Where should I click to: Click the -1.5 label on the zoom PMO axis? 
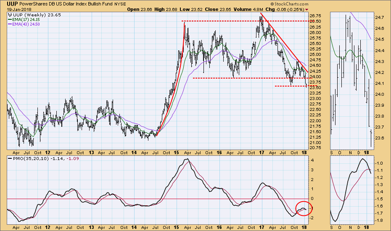(379, 199)
